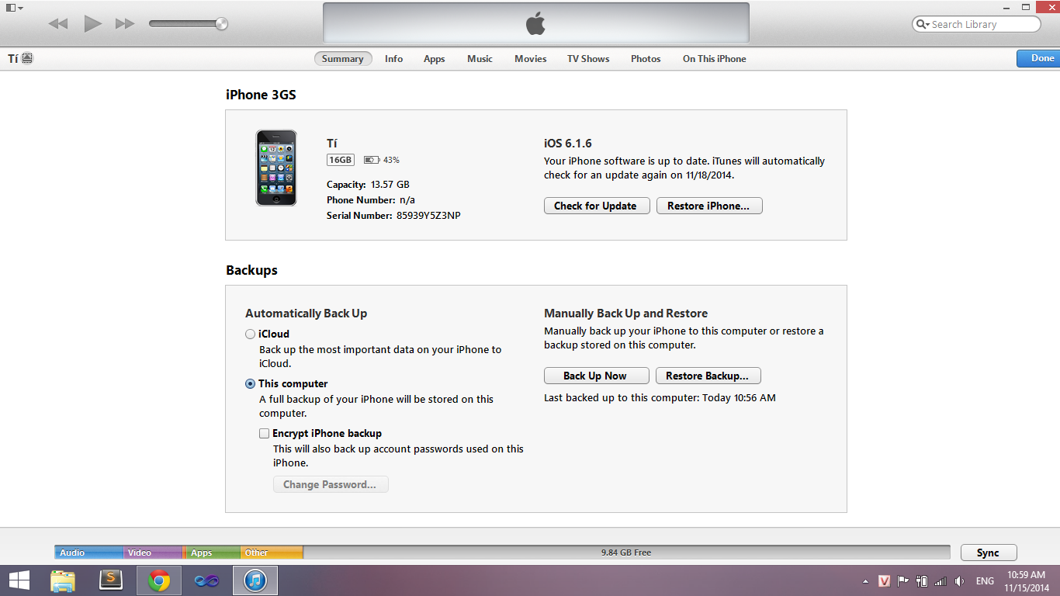The height and width of the screenshot is (596, 1060).
Task: Open the infinity-logo app in taskbar
Action: [207, 580]
